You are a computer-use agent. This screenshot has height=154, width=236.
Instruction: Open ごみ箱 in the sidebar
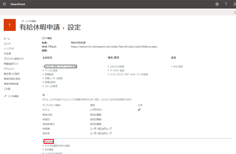[7, 89]
